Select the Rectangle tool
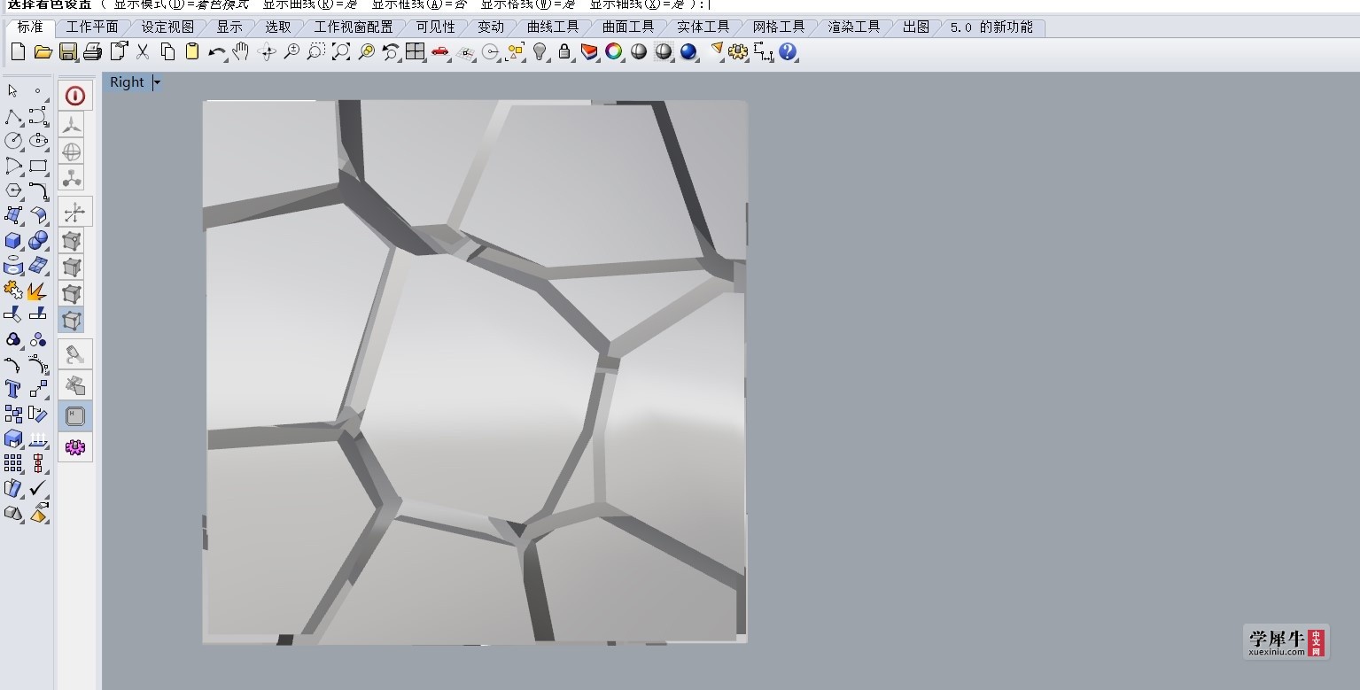The height and width of the screenshot is (690, 1360). pos(38,166)
